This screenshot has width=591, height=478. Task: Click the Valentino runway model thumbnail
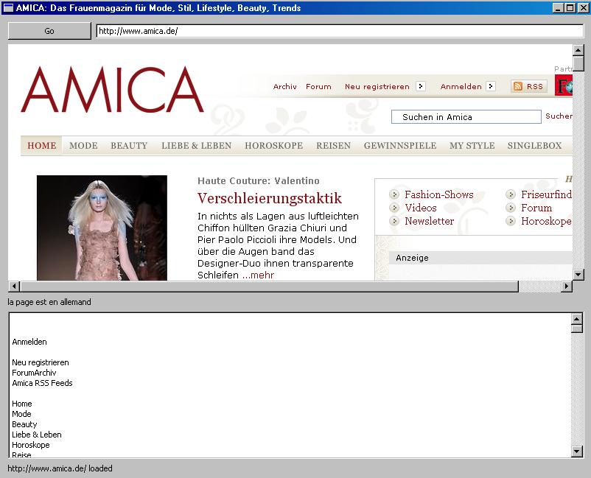point(102,228)
